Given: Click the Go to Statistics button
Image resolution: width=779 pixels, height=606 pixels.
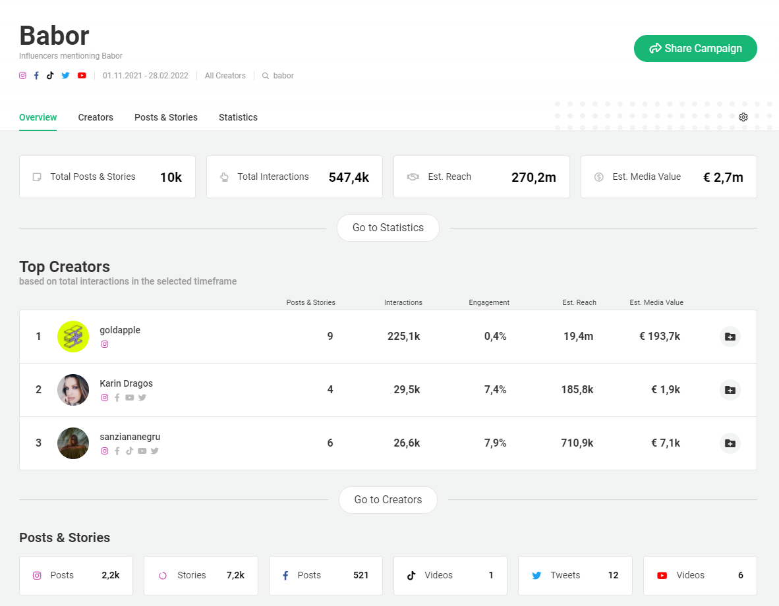Looking at the screenshot, I should 388,228.
